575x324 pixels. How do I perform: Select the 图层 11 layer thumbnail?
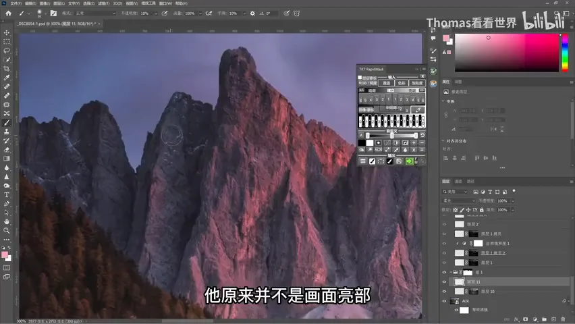[x=459, y=281]
